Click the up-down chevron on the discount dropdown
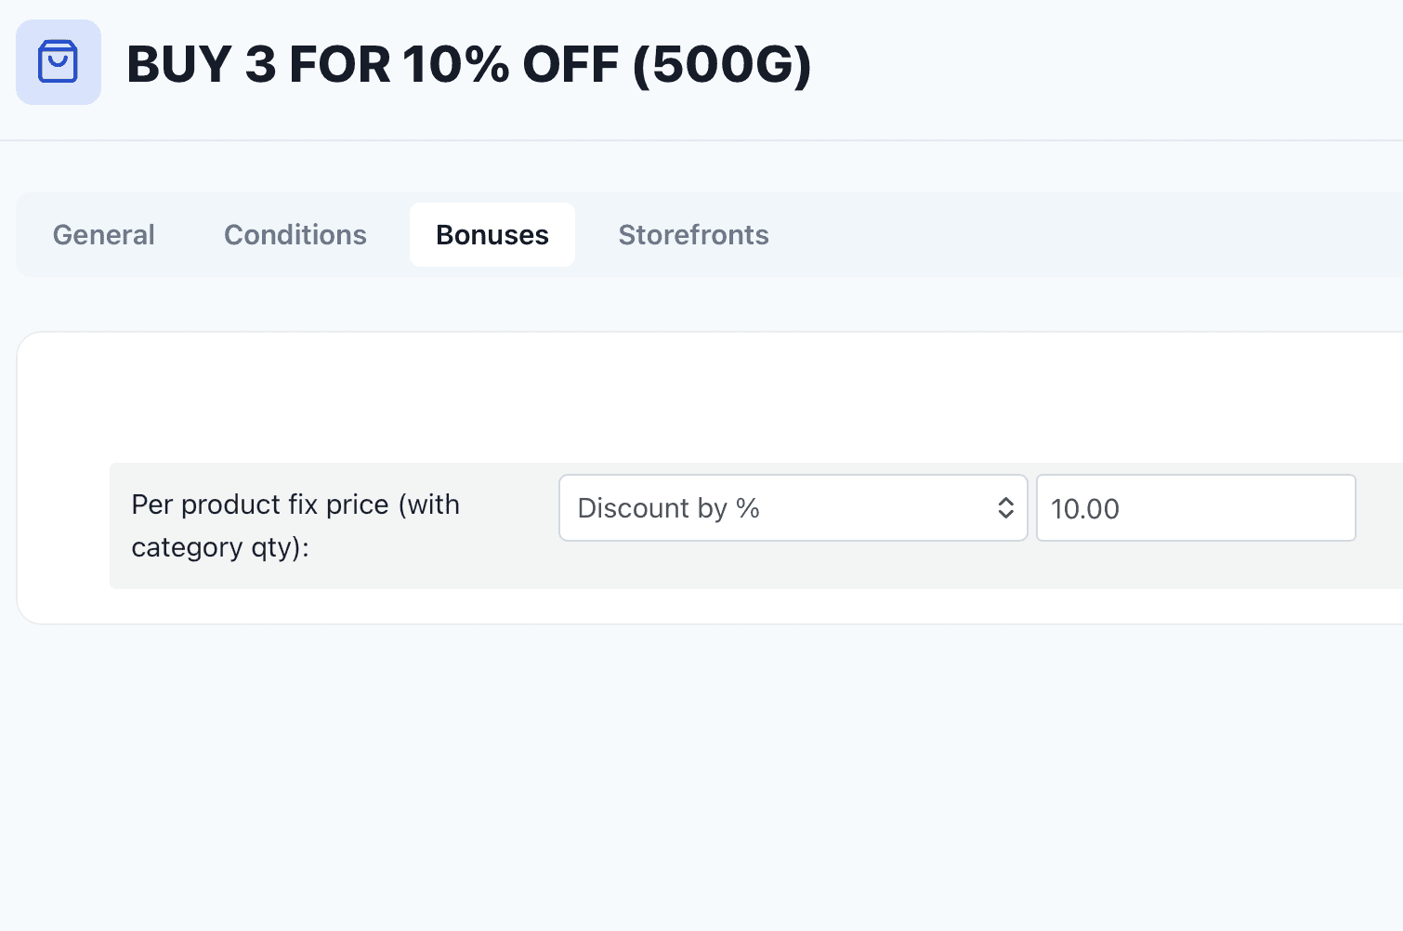 point(1005,507)
